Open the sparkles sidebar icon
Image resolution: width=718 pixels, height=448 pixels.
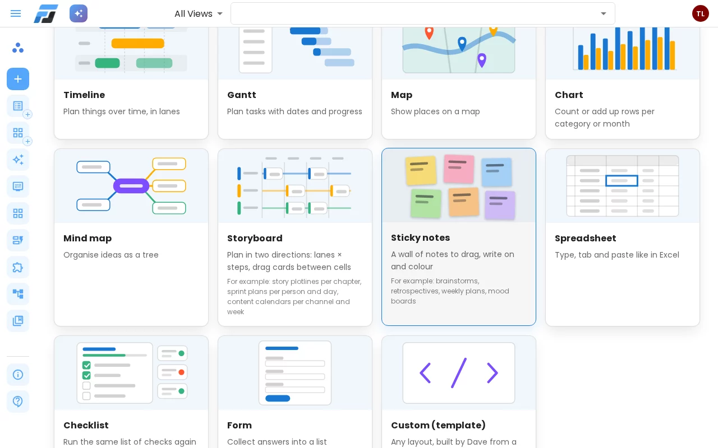[18, 160]
